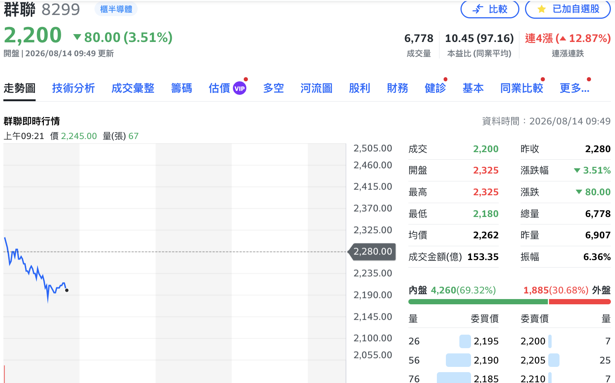Screen dimensions: 615x383
Task: Click the 成交金額(億) value 153.35
Action: 483,257
